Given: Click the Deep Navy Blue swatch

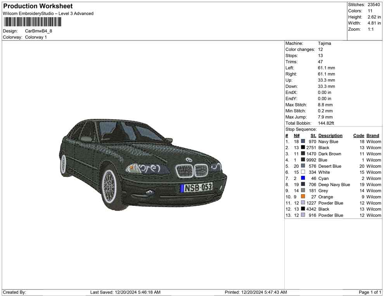Looking at the screenshot, I should [x=302, y=185].
